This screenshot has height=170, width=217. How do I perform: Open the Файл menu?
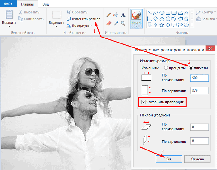pyautogui.click(x=8, y=4)
